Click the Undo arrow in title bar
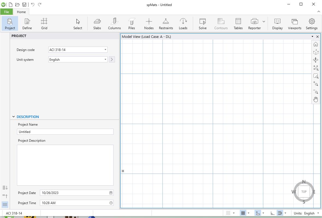This screenshot has width=322, height=218. [33, 5]
